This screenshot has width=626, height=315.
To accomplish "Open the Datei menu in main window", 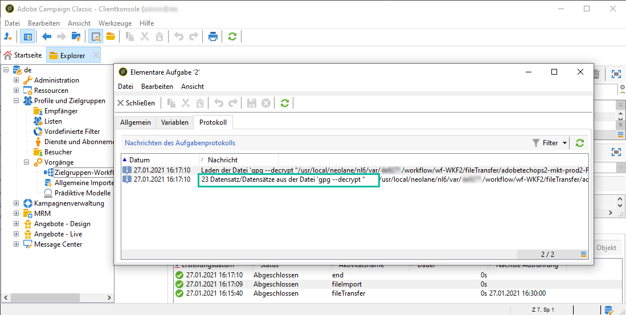I will click(x=12, y=23).
